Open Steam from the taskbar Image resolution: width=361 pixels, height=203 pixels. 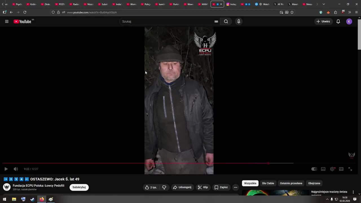(x=32, y=199)
